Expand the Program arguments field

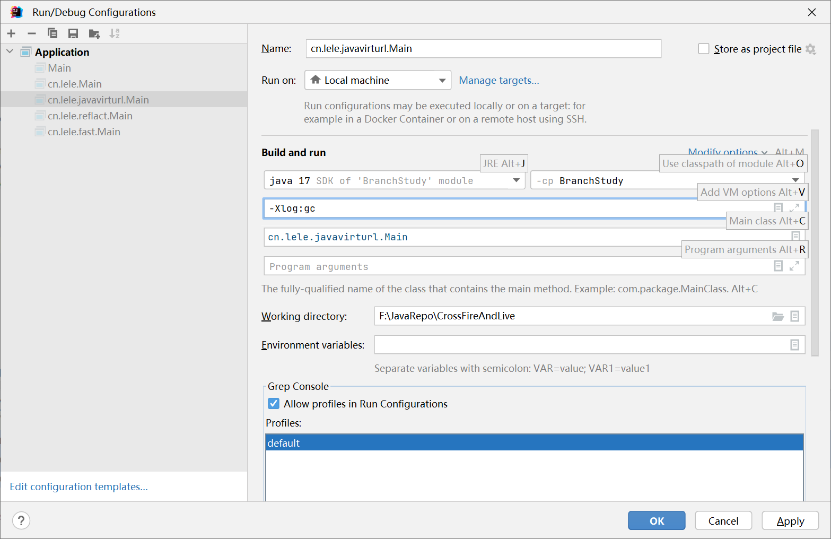pos(794,266)
